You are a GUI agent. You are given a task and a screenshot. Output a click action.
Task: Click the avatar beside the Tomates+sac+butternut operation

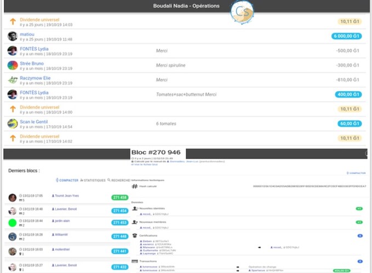click(13, 94)
